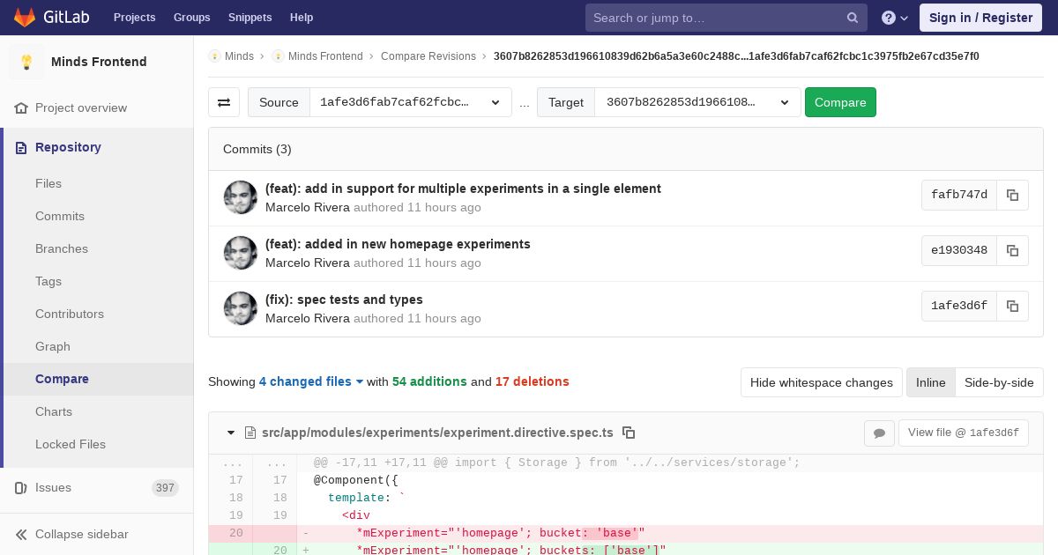Open the Help question mark menu

click(x=895, y=18)
